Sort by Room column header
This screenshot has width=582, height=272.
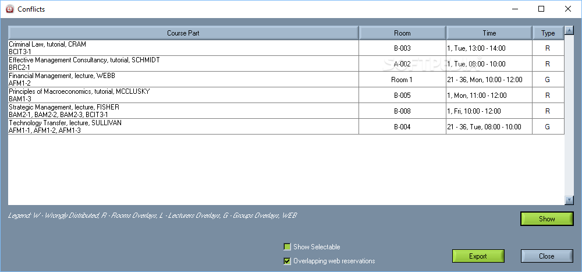402,33
